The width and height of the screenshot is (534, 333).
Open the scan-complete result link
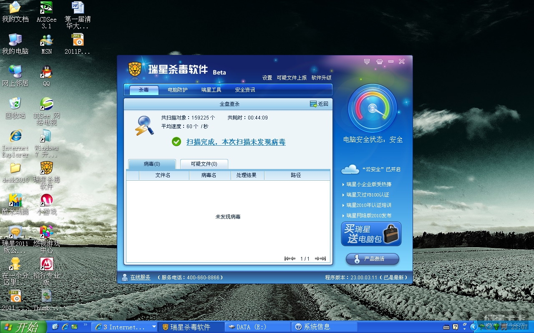coord(236,142)
